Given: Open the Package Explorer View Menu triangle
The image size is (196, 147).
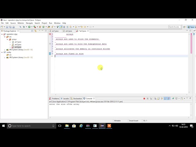Looking at the screenshot, I should point(40,31).
